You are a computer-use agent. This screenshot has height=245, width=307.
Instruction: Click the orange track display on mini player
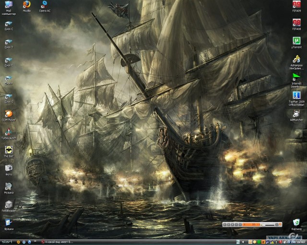[251, 225]
